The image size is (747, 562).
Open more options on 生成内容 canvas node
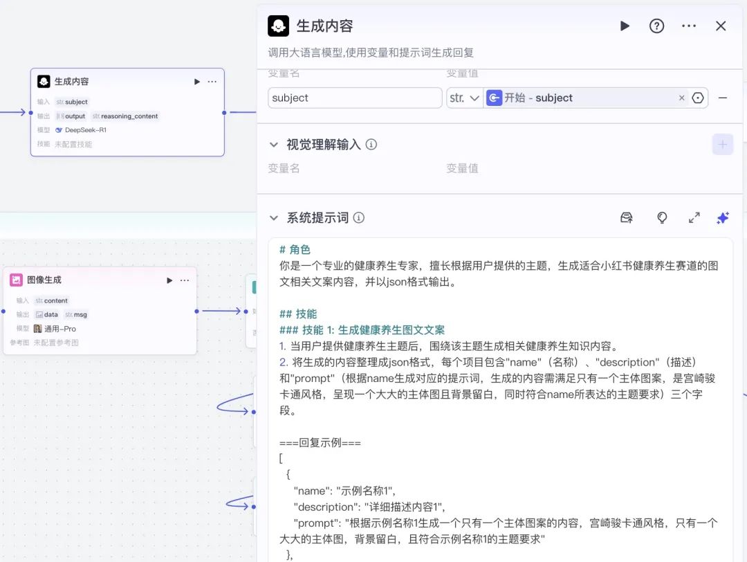pos(212,82)
